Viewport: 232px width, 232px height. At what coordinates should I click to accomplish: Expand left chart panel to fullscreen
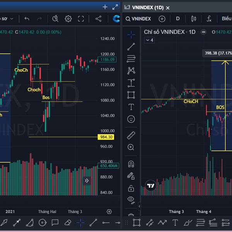pos(115,7)
